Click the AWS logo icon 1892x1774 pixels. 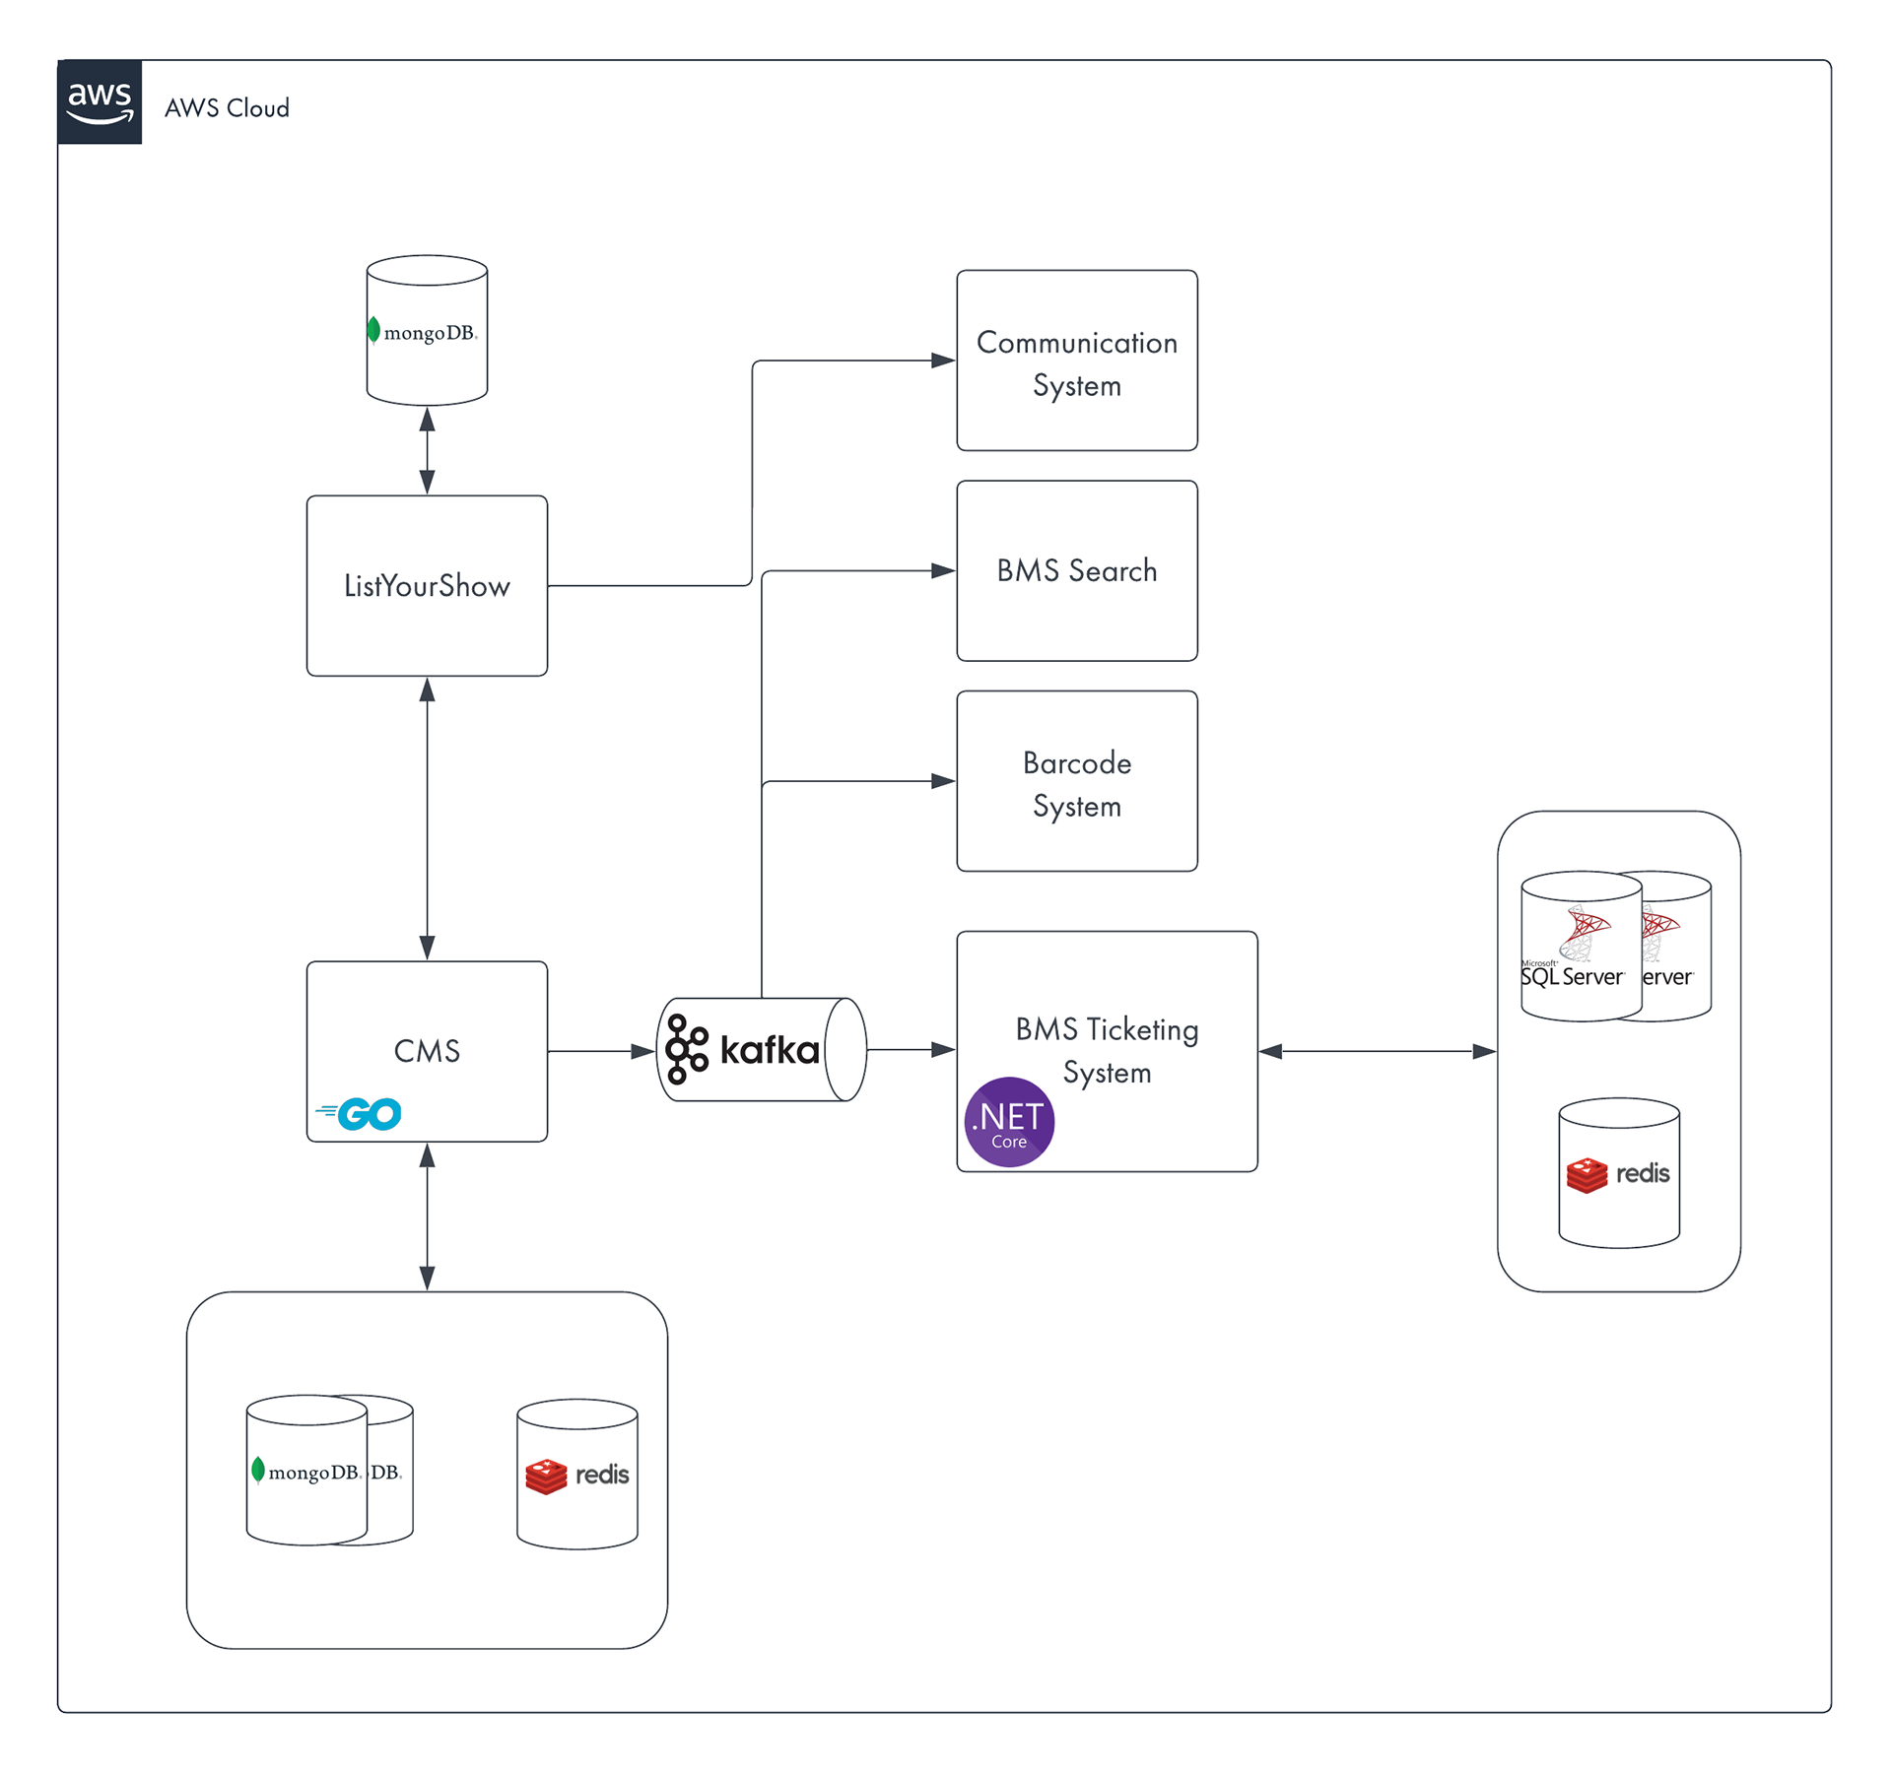100,102
